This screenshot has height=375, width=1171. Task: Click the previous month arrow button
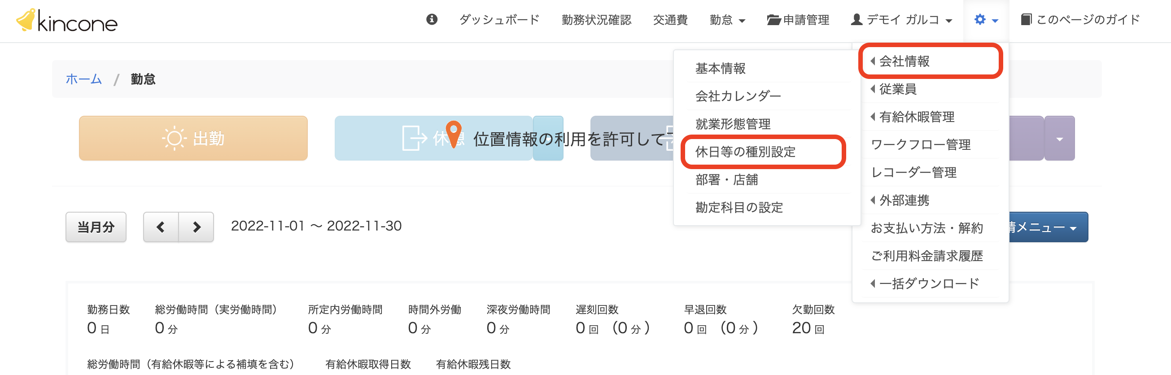[x=161, y=227]
